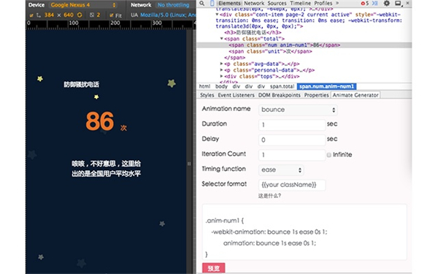The width and height of the screenshot is (438, 274).
Task: Click the pink 预览 preview button
Action: 213,268
